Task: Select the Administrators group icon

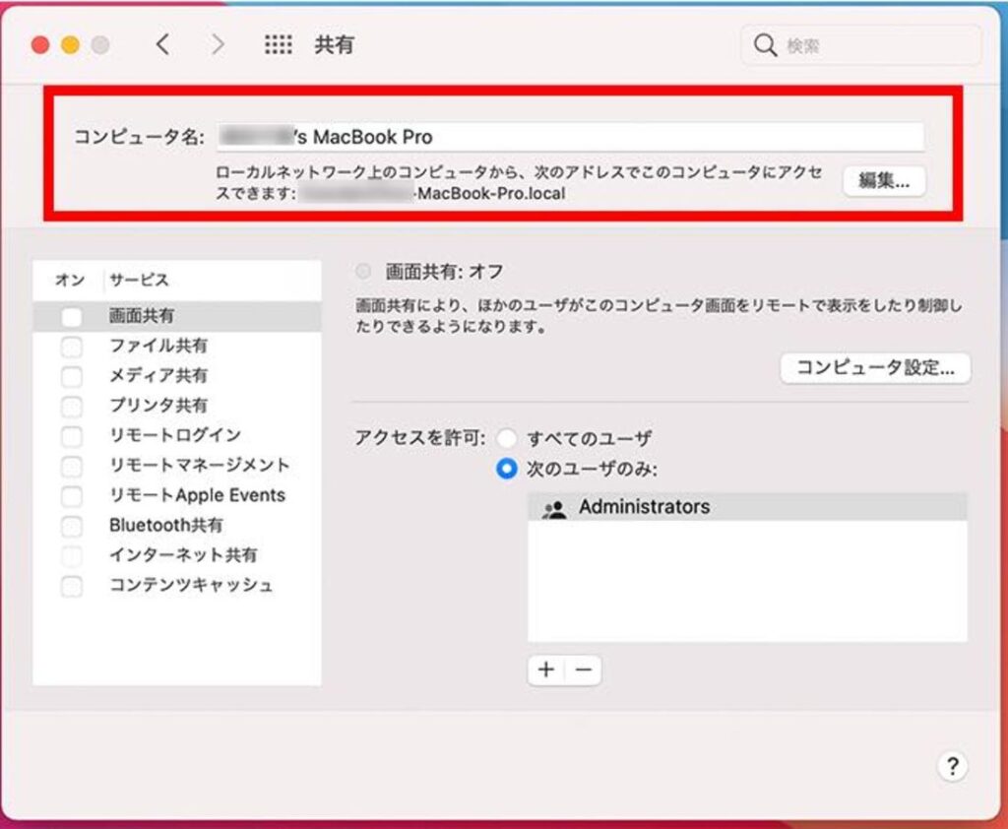Action: coord(554,508)
